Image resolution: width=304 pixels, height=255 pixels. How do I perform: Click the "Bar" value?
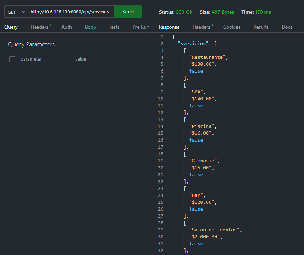pyautogui.click(x=196, y=195)
